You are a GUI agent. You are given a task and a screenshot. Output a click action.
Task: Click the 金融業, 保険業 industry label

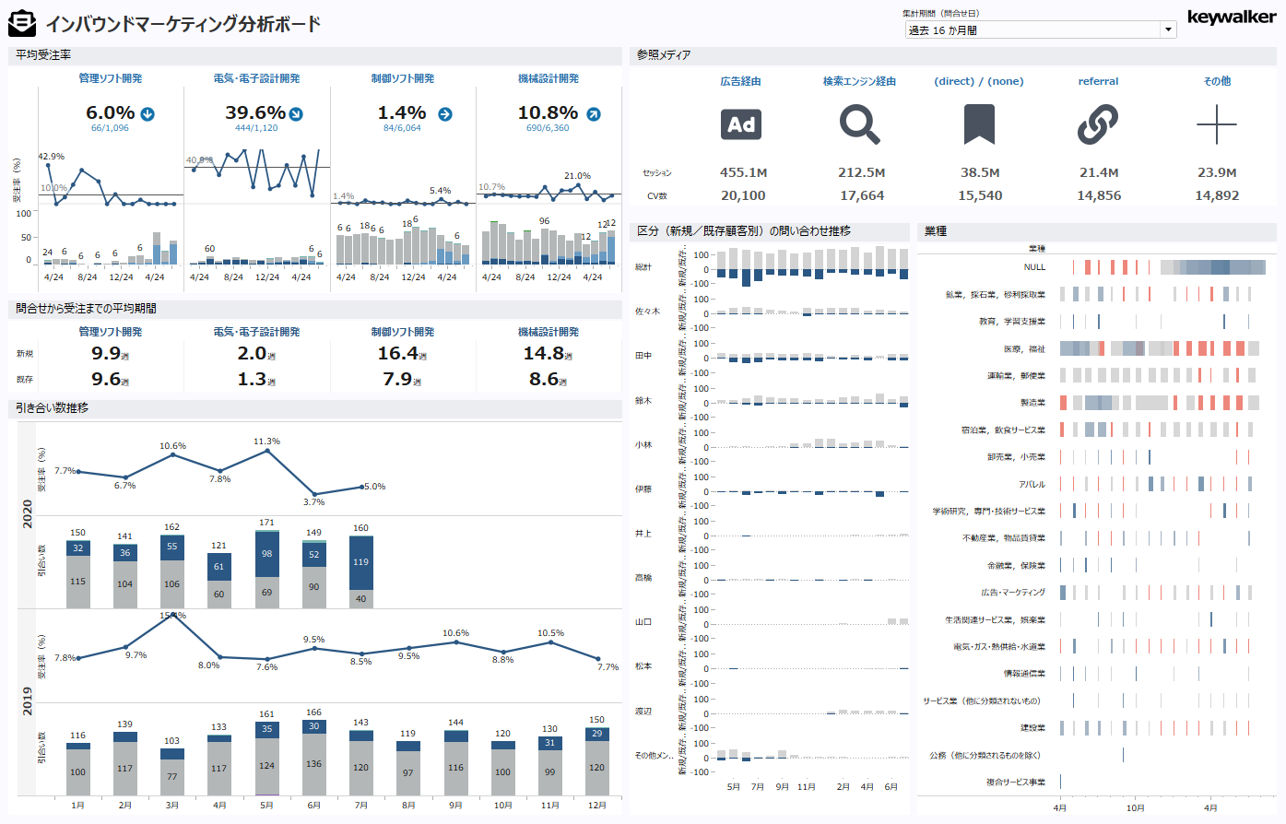(1016, 566)
